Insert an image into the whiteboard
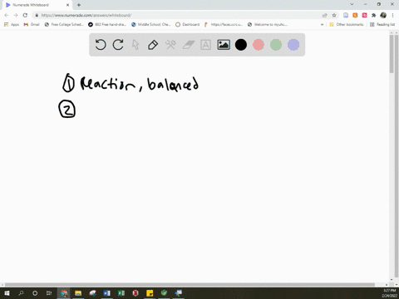Screen dimensions: 399x299 tap(224, 45)
